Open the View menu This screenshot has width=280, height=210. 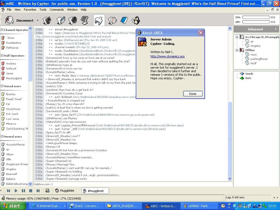17,10
